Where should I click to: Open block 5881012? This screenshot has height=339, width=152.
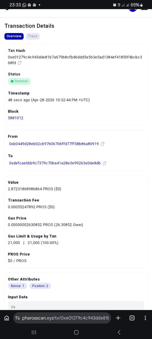15,118
